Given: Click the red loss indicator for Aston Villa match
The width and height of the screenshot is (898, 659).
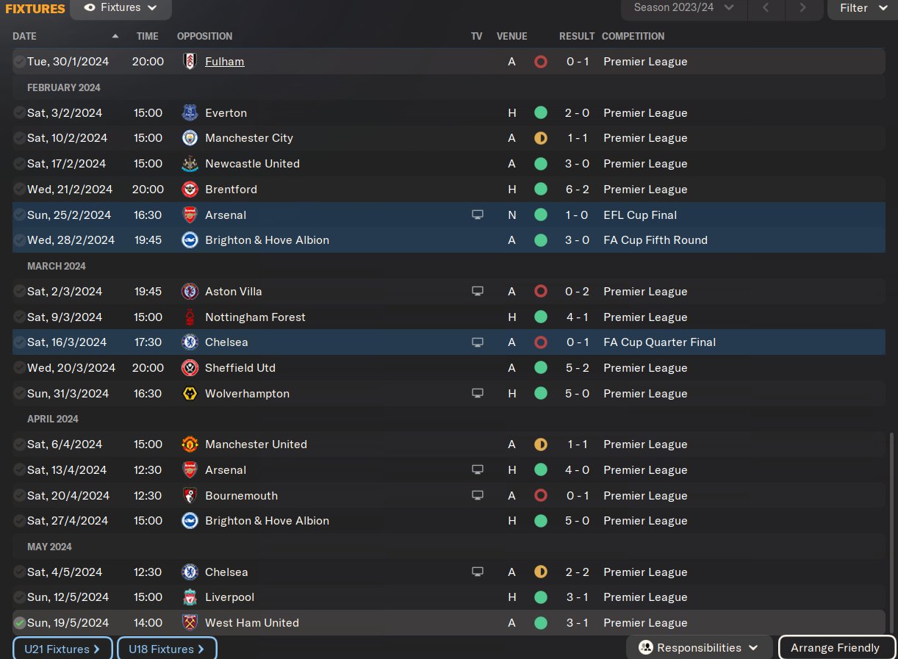Looking at the screenshot, I should pos(541,292).
